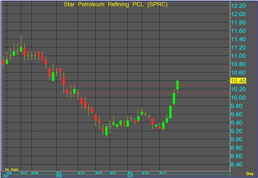Viewport: 258px width, 178px height.
Task: Click the 12.00 price axis label
Action: (238, 14)
